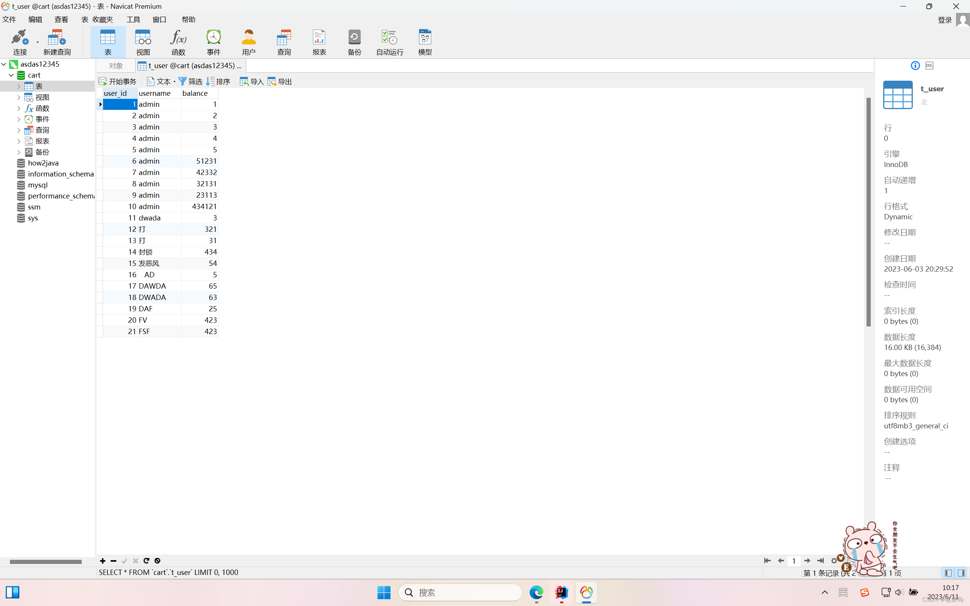Open the 新建查询 (New Query) tool
The width and height of the screenshot is (970, 606).
point(56,42)
